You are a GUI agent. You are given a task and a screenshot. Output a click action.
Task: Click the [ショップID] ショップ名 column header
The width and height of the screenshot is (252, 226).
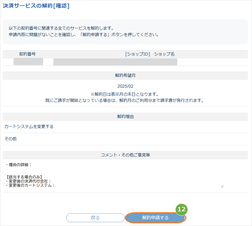click(150, 54)
